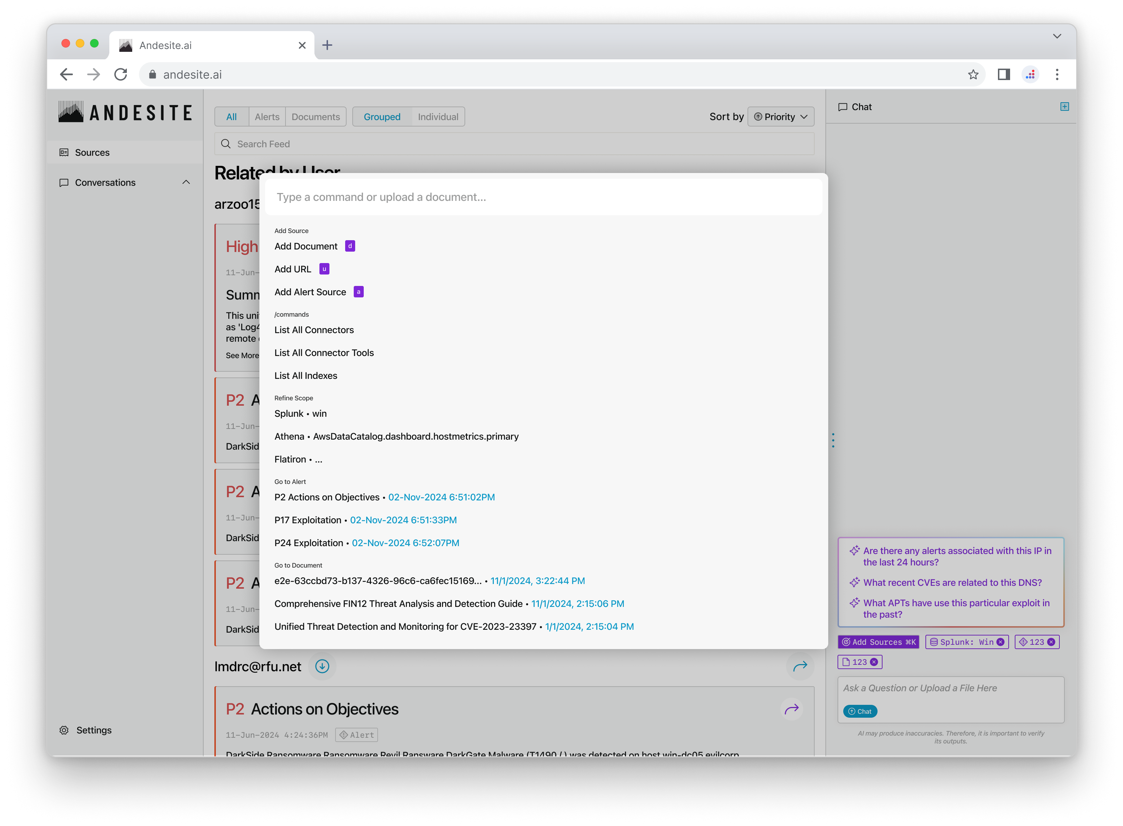Open the browser tab list chevron

pos(1057,36)
